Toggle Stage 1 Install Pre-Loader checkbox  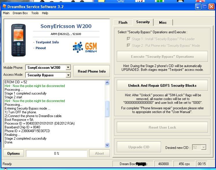129,39
